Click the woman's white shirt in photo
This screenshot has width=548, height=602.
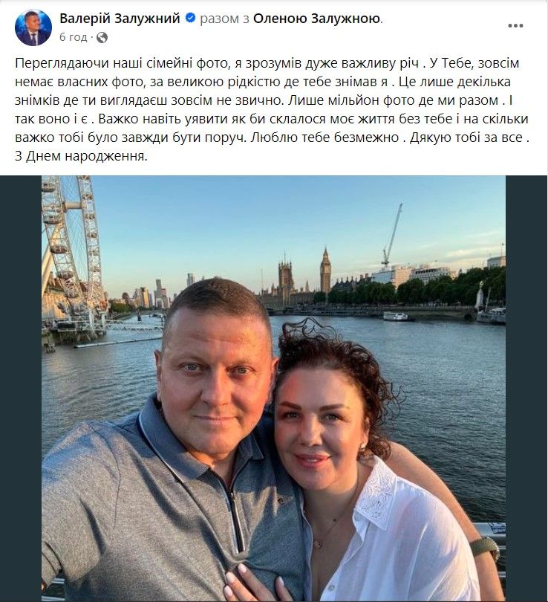pos(394,535)
